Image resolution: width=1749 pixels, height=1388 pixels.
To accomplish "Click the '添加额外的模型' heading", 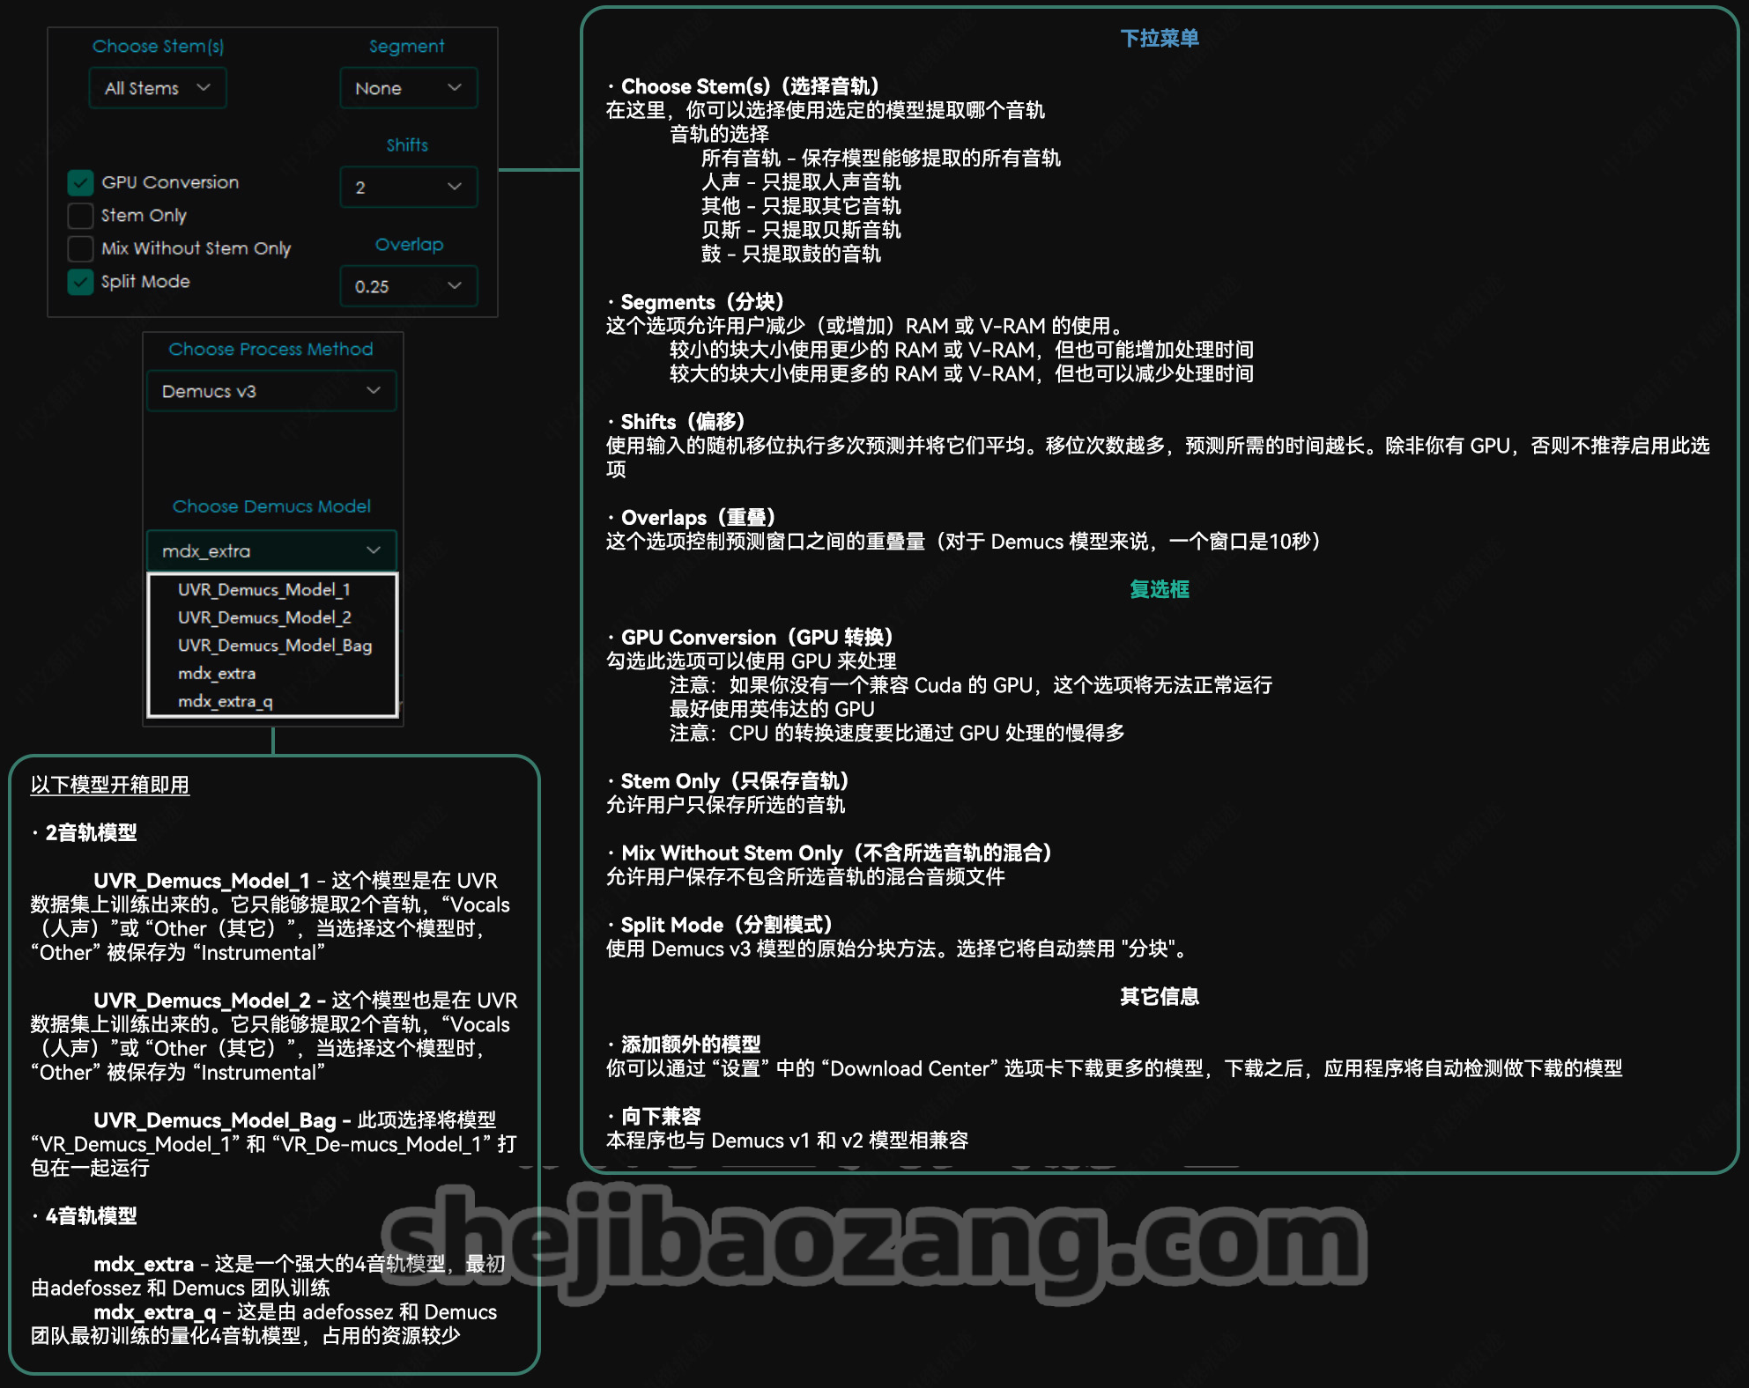I will coord(691,1045).
